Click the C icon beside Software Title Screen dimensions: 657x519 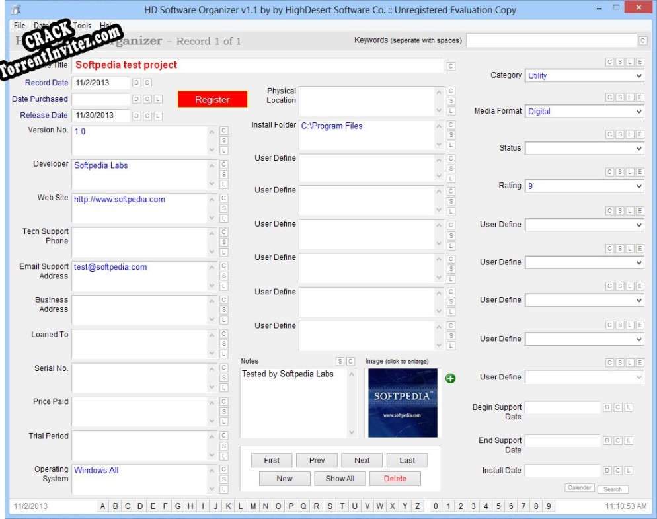tap(453, 65)
